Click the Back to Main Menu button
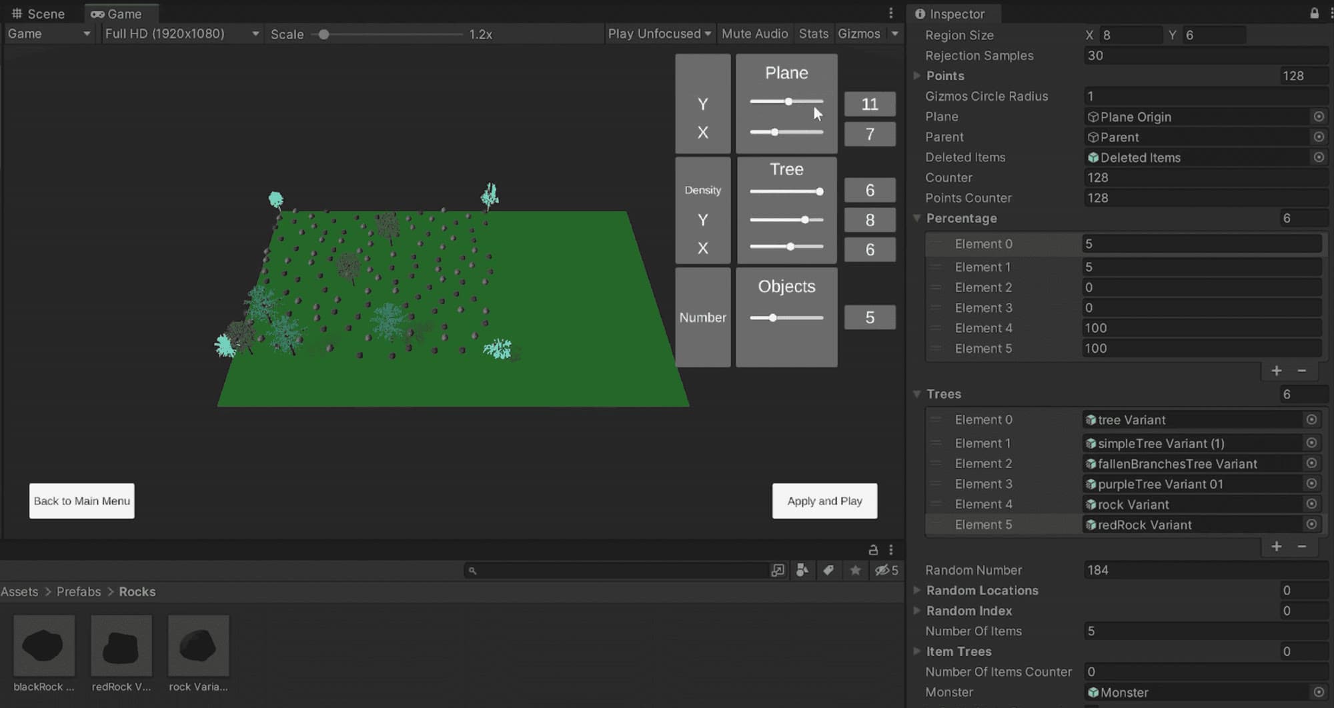Viewport: 1334px width, 708px height. [x=82, y=501]
